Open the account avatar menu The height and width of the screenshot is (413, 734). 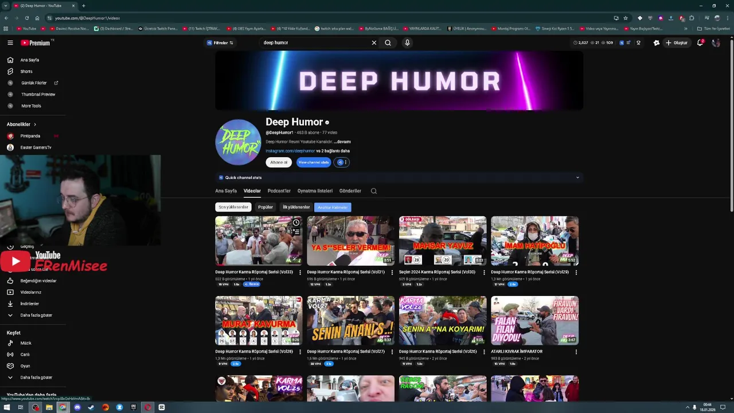click(716, 42)
